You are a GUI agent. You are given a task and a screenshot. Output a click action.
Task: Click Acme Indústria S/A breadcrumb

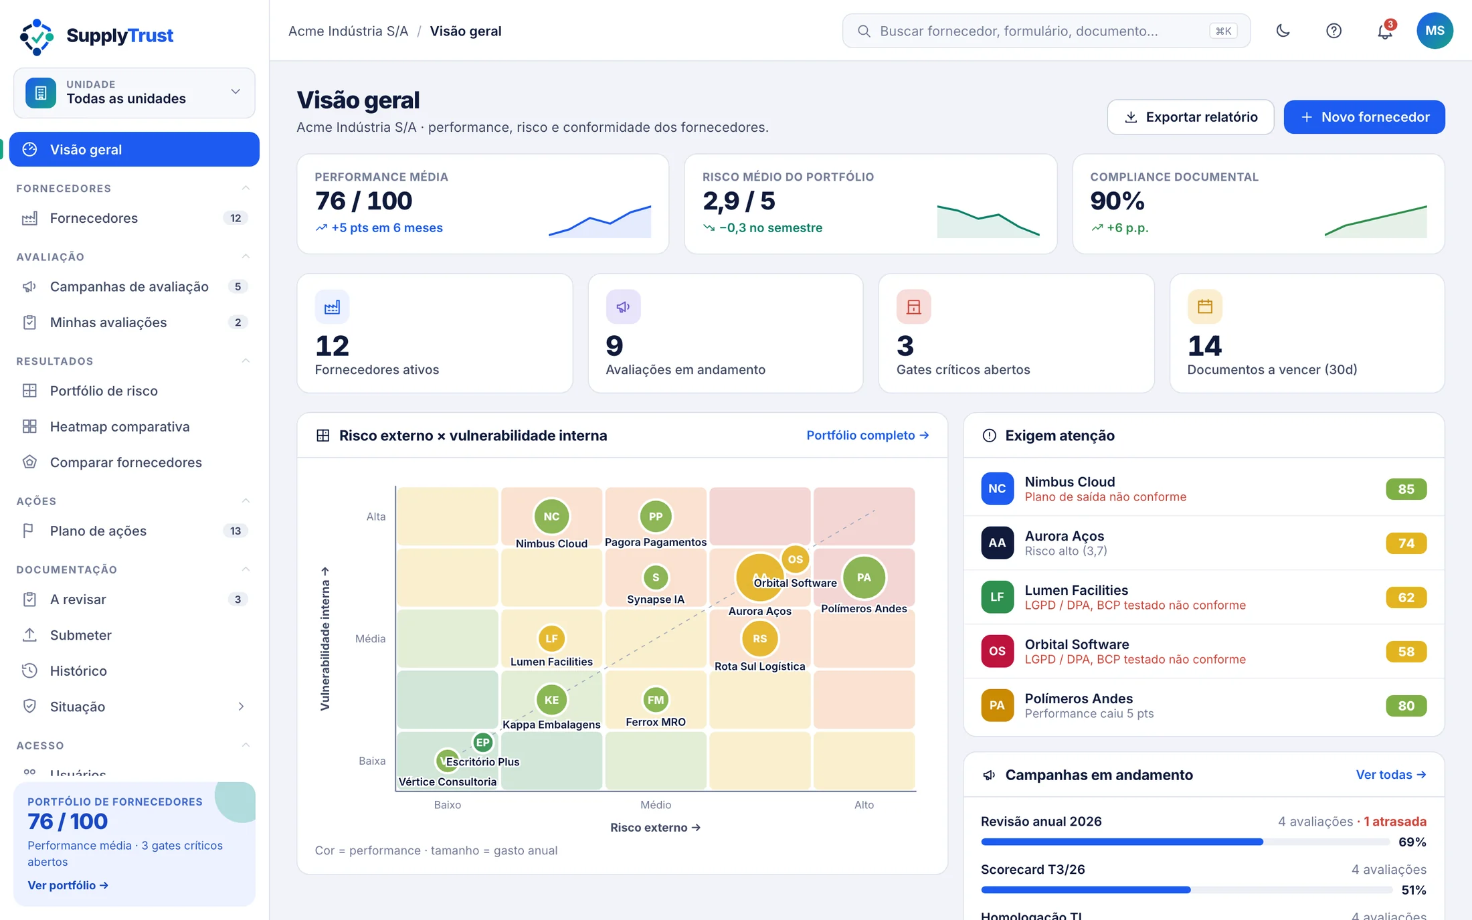pyautogui.click(x=348, y=31)
